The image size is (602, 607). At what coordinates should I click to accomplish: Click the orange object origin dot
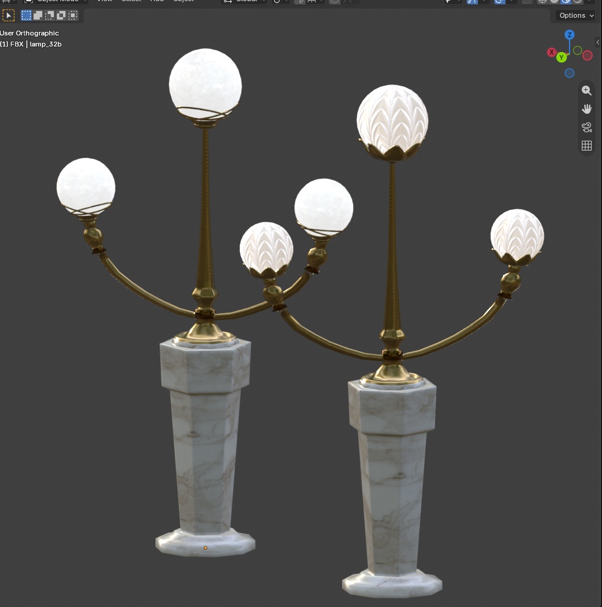[x=205, y=548]
